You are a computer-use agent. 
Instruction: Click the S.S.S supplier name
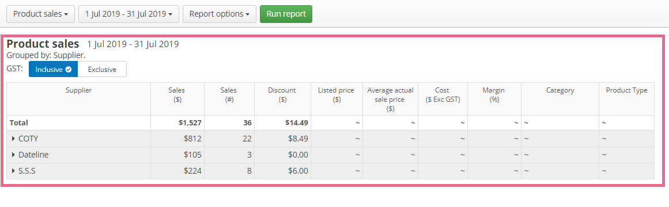coord(27,171)
